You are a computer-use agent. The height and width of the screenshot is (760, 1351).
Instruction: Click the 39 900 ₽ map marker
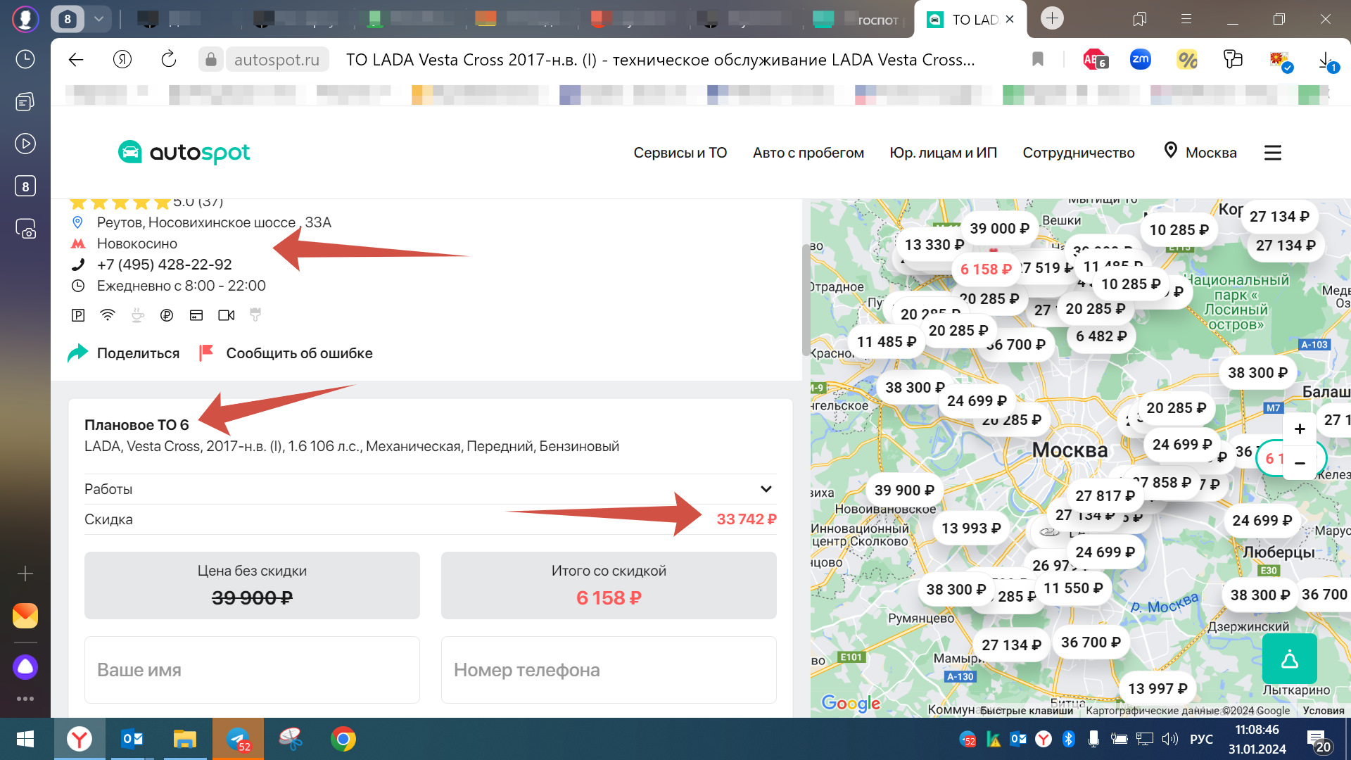[x=904, y=490]
